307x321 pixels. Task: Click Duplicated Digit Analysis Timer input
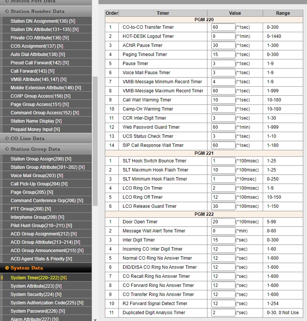[223, 313]
